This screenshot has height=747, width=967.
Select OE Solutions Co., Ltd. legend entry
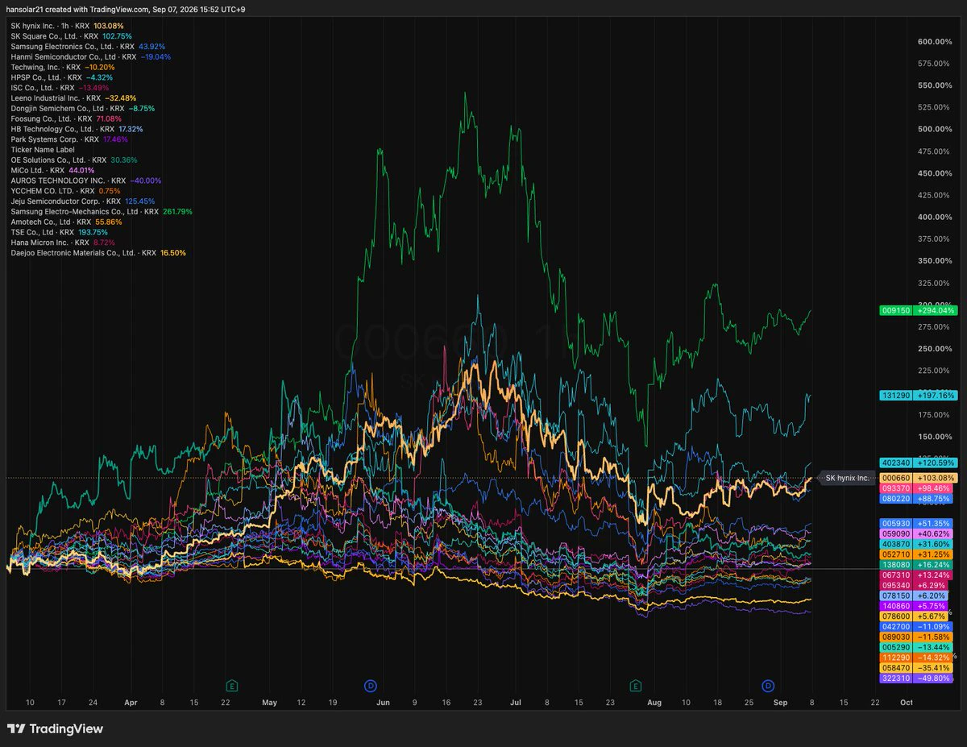pyautogui.click(x=74, y=160)
